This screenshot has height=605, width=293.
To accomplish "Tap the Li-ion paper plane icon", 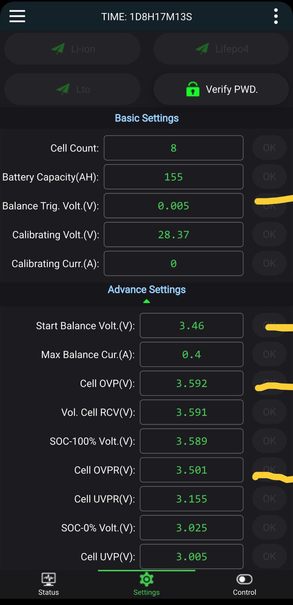I will pos(58,49).
